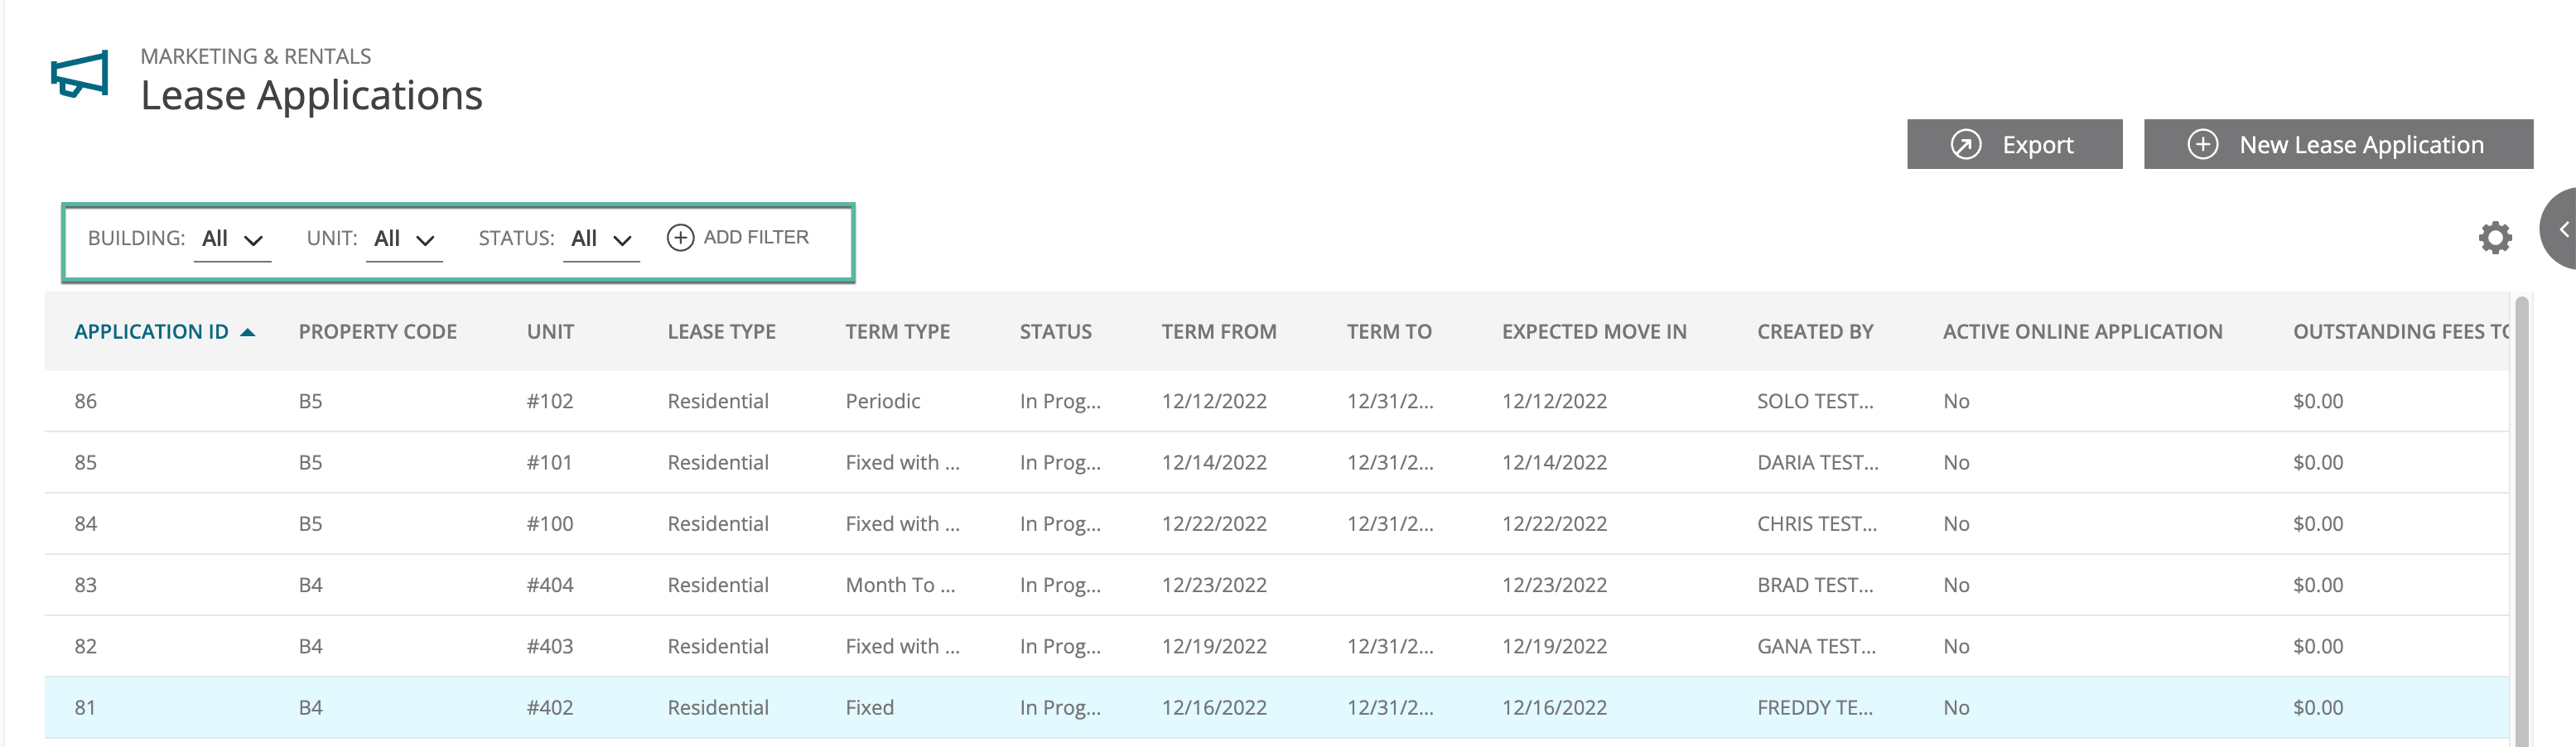Click term from 12/12/2022 cell

1214,402
